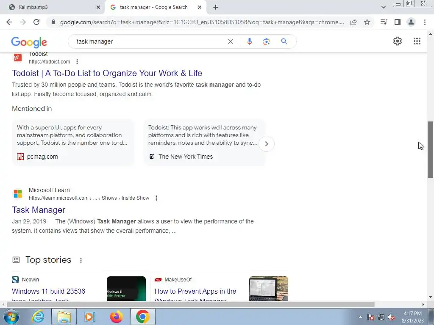Open more options for Microsoft Learn result
Image resolution: width=434 pixels, height=325 pixels.
[x=156, y=198]
